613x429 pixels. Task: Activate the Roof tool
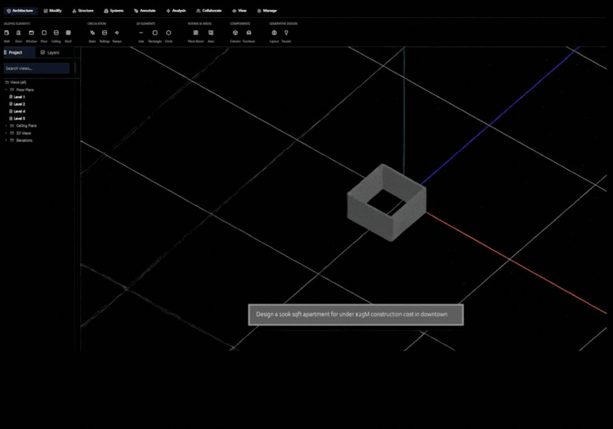pos(68,36)
